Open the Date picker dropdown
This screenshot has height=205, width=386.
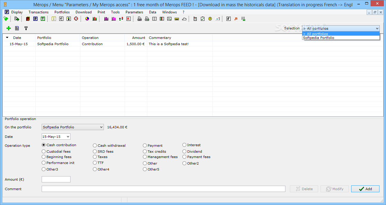coord(68,137)
